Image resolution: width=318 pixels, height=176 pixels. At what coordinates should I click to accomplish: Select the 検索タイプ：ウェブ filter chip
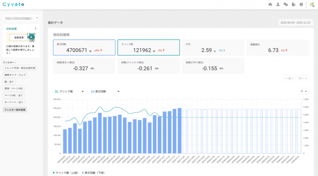(x=15, y=75)
